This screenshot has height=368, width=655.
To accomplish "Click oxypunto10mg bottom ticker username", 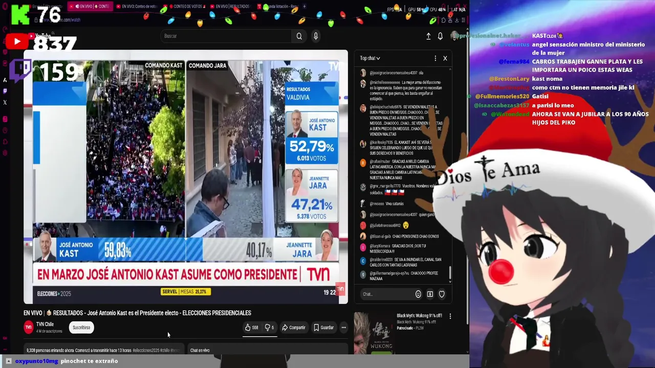I will [36, 361].
